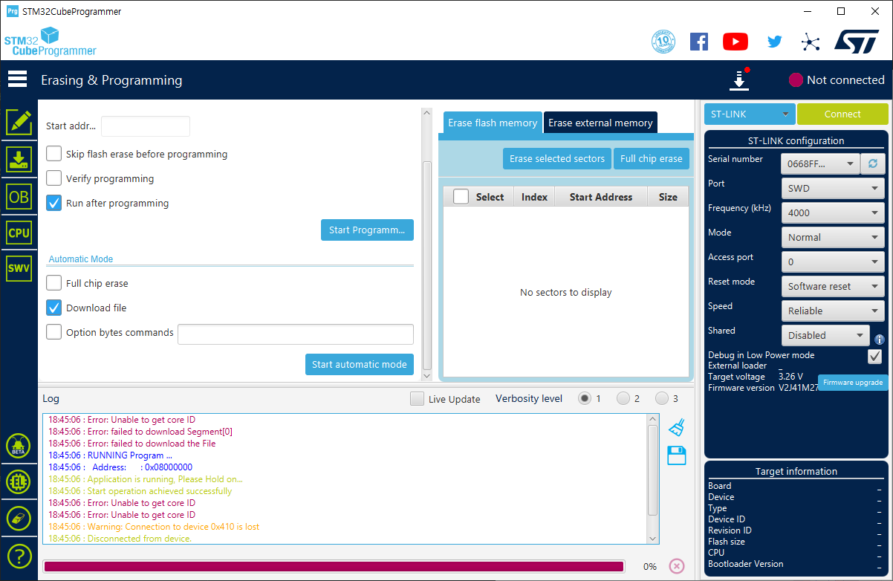Open the Serial number dropdown
Viewport: 893px width, 581px height.
pos(820,163)
